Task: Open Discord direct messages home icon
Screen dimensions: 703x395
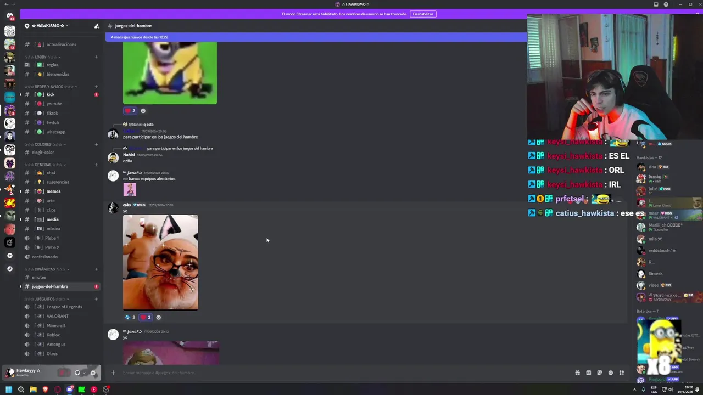Action: [10, 16]
